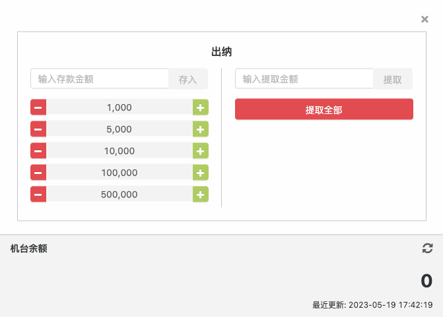This screenshot has height=317, width=443.
Task: Focus the 输入提取金额 input field
Action: pos(304,79)
